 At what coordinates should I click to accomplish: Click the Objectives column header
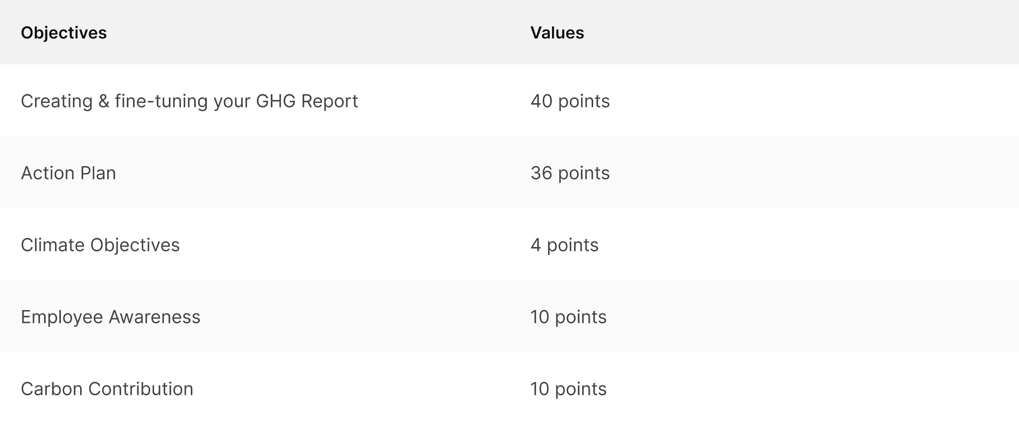point(64,33)
